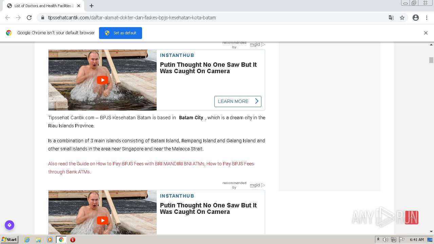
Task: Click the browser forward arrow
Action: (x=18, y=18)
